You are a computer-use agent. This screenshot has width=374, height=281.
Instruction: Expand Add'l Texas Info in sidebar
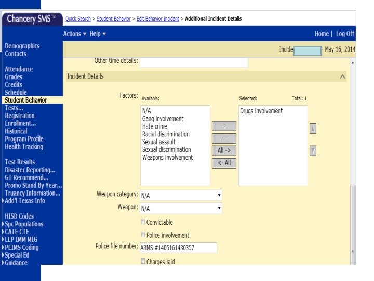pos(25,201)
